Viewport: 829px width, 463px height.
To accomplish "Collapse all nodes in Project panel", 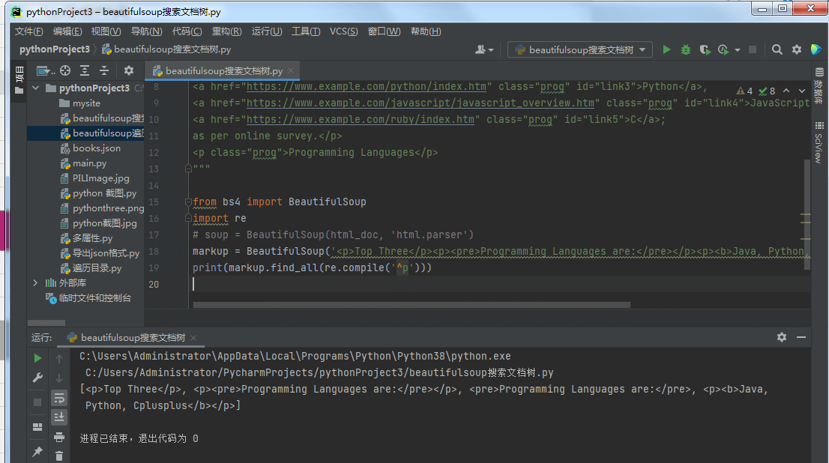I will tap(104, 70).
